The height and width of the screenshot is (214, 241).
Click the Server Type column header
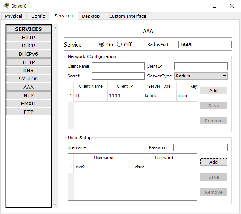pyautogui.click(x=159, y=86)
